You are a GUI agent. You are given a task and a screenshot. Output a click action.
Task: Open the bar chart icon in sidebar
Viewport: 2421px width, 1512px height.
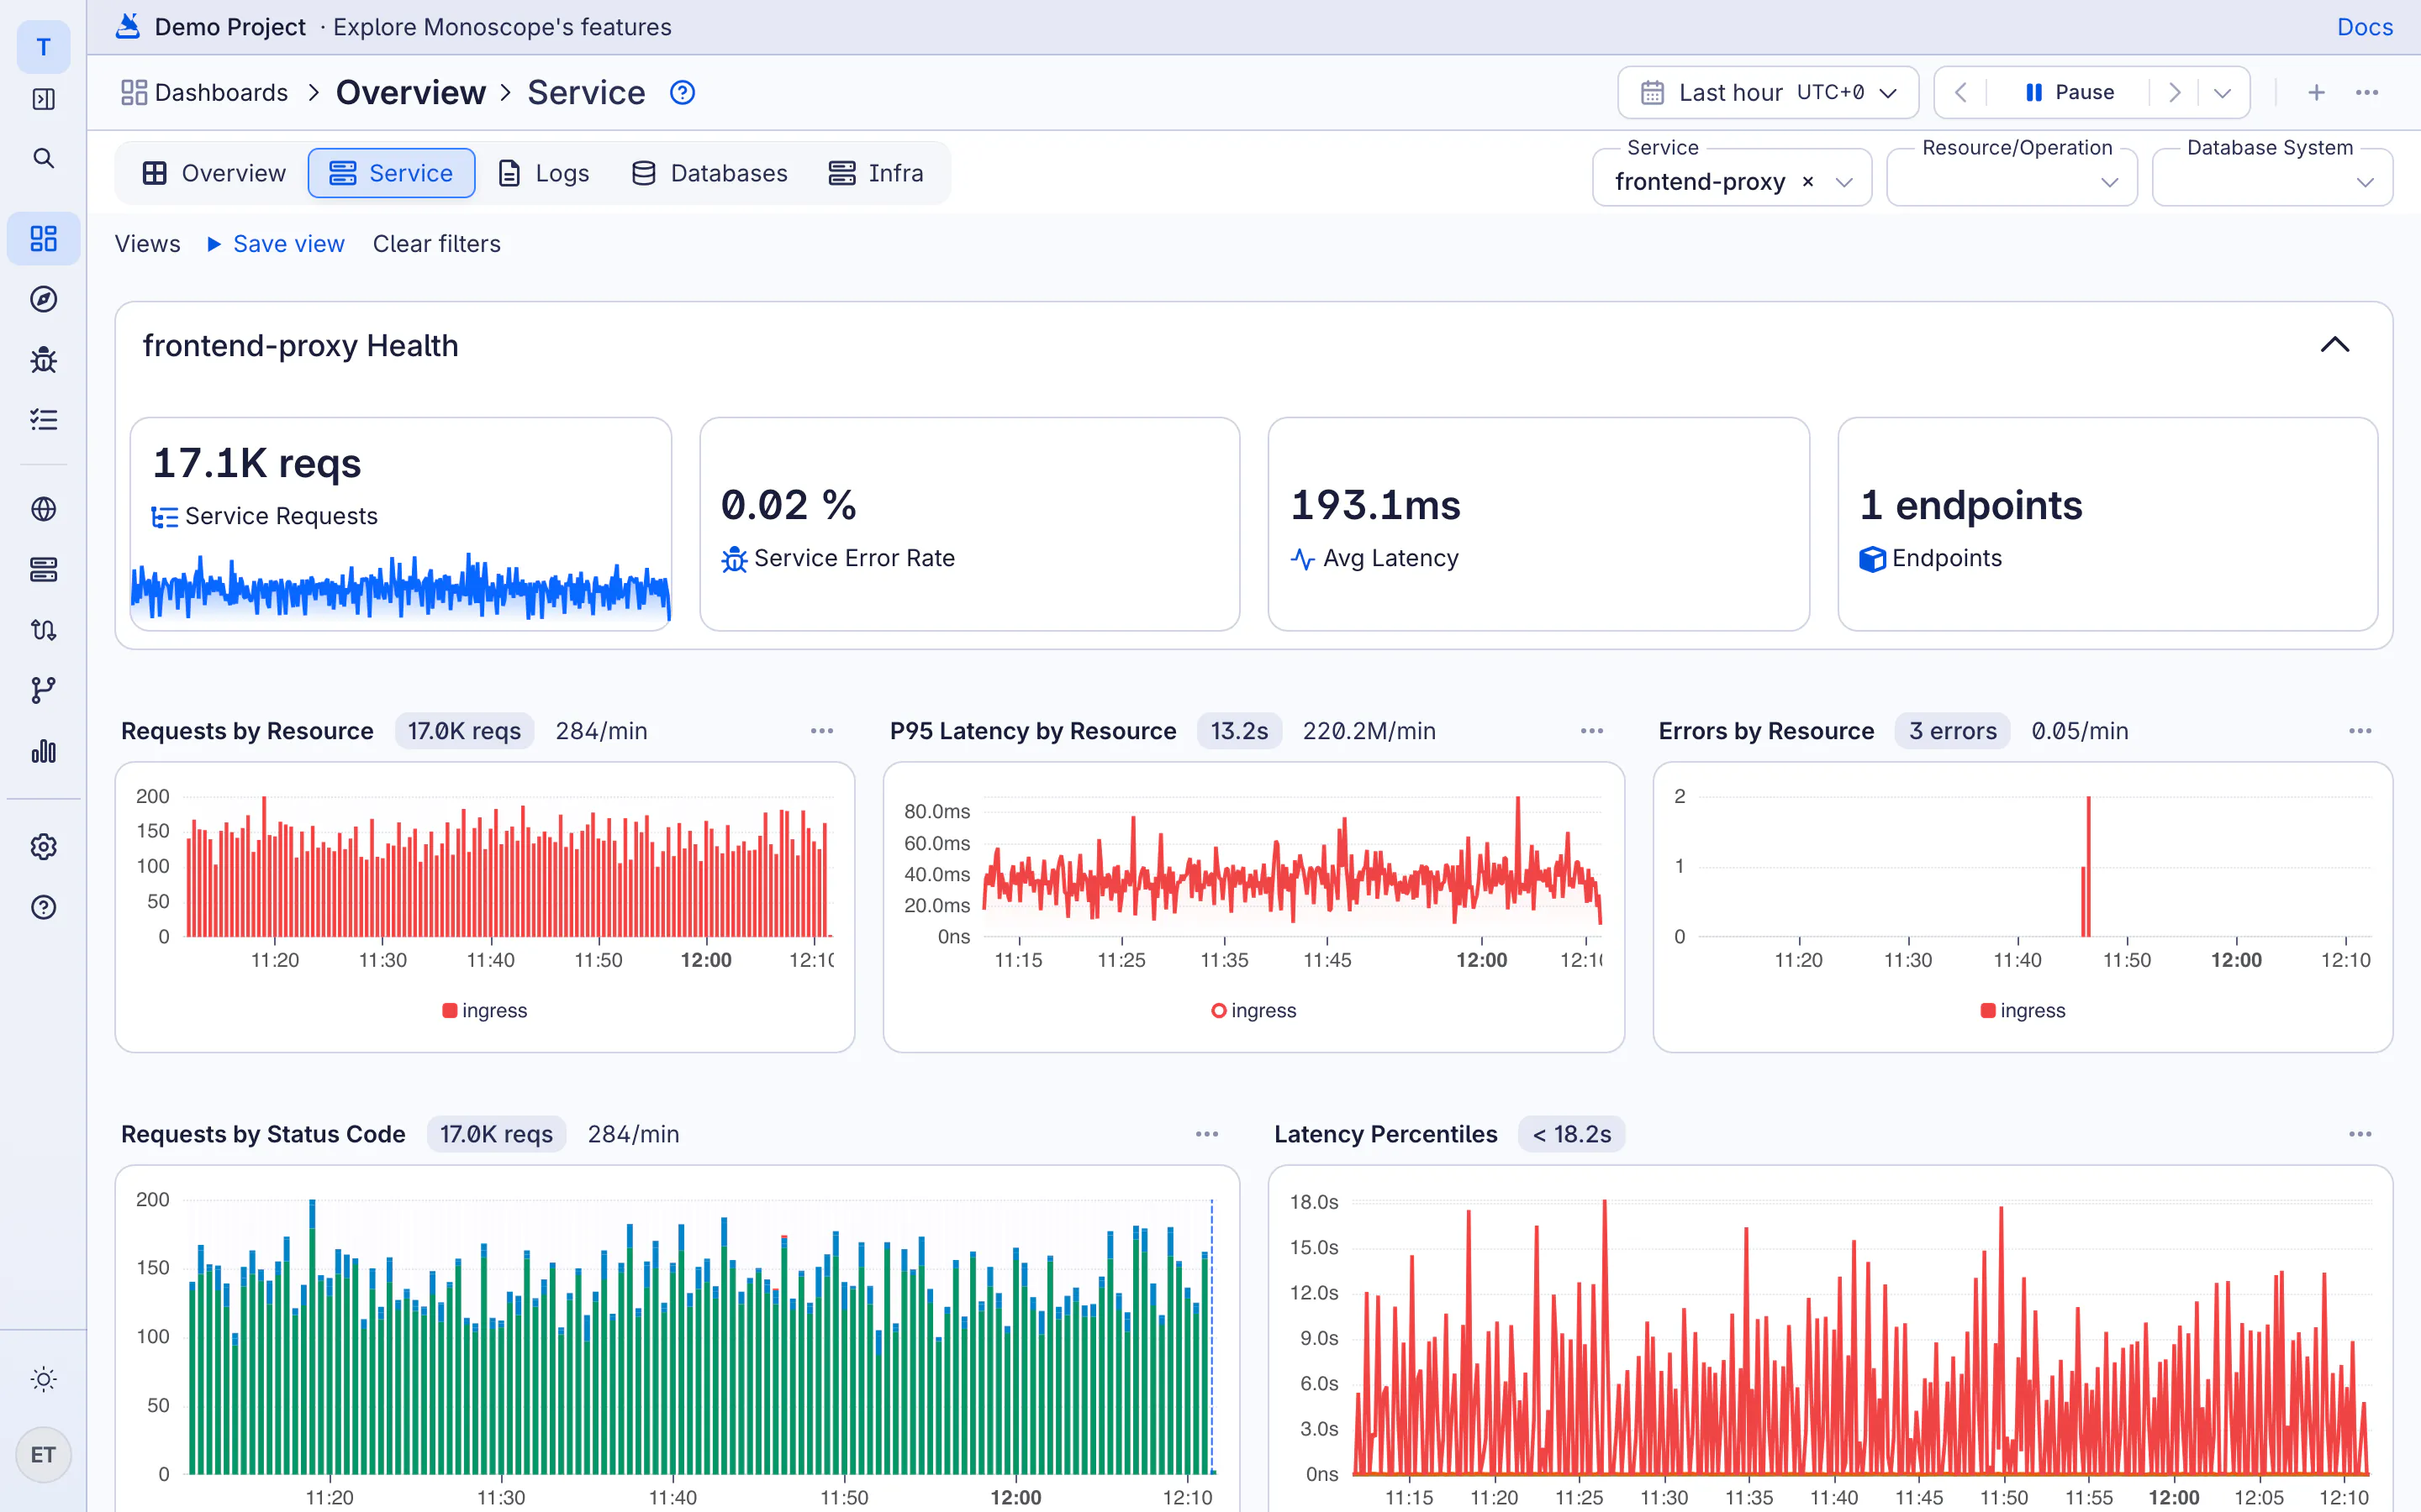pyautogui.click(x=43, y=751)
